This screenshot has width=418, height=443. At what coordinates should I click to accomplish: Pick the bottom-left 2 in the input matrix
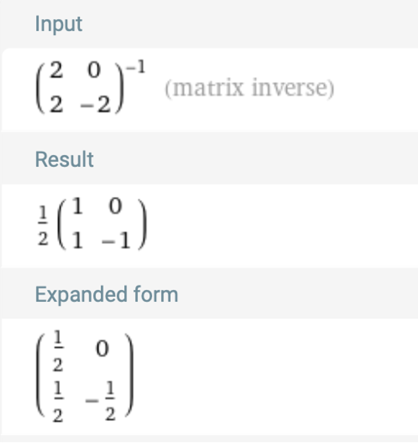[x=56, y=105]
